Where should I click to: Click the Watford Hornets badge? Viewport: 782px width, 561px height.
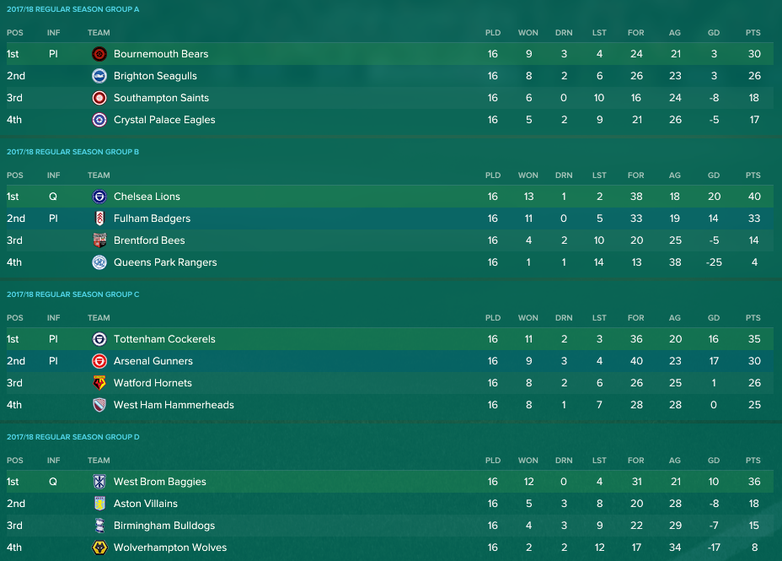tap(99, 383)
